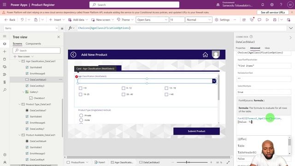295x166 pixels.
Task: Open the user account avatar
Action: click(x=290, y=5)
